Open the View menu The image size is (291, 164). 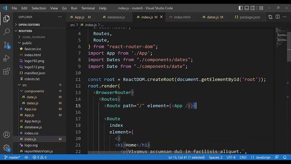point(54,8)
